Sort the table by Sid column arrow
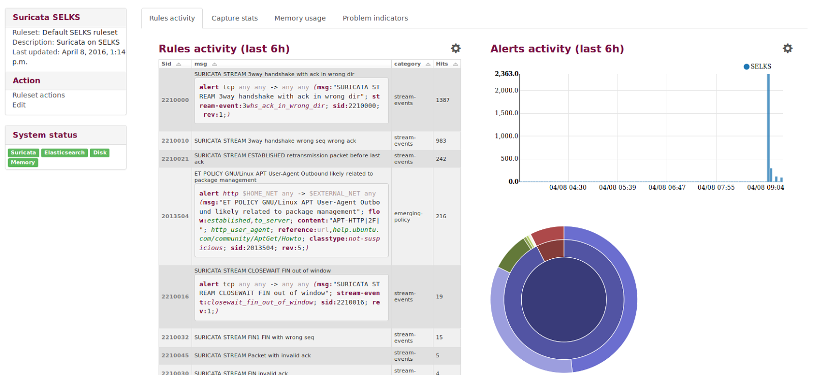This screenshot has height=375, width=813. coord(178,64)
